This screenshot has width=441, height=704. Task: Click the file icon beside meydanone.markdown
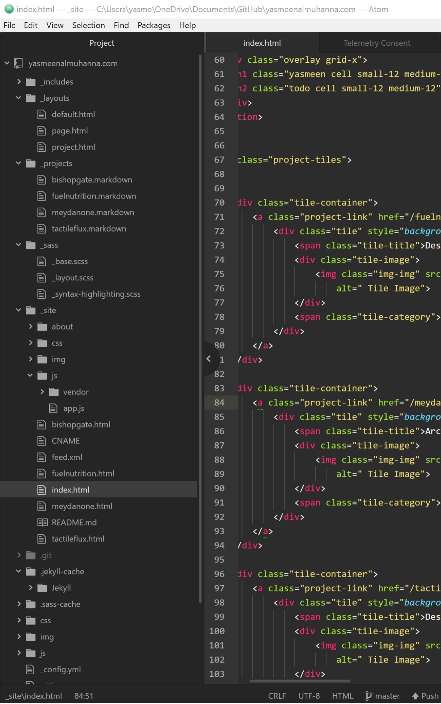[x=41, y=212]
